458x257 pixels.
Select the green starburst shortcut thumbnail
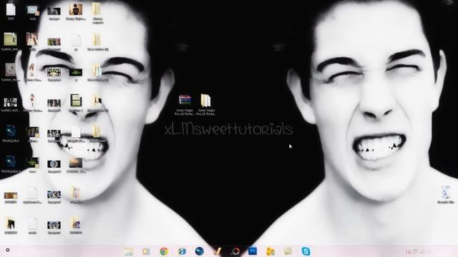pyautogui.click(x=32, y=163)
